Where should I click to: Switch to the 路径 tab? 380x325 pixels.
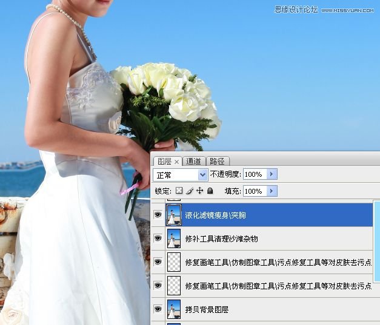(x=218, y=161)
